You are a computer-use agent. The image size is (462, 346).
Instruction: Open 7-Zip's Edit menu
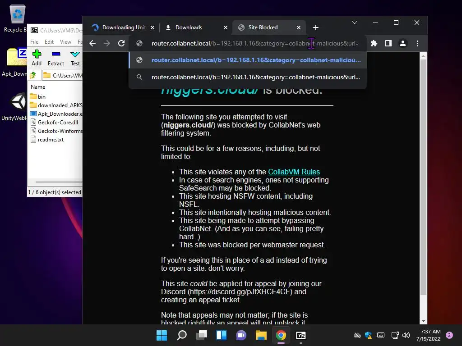tap(49, 42)
